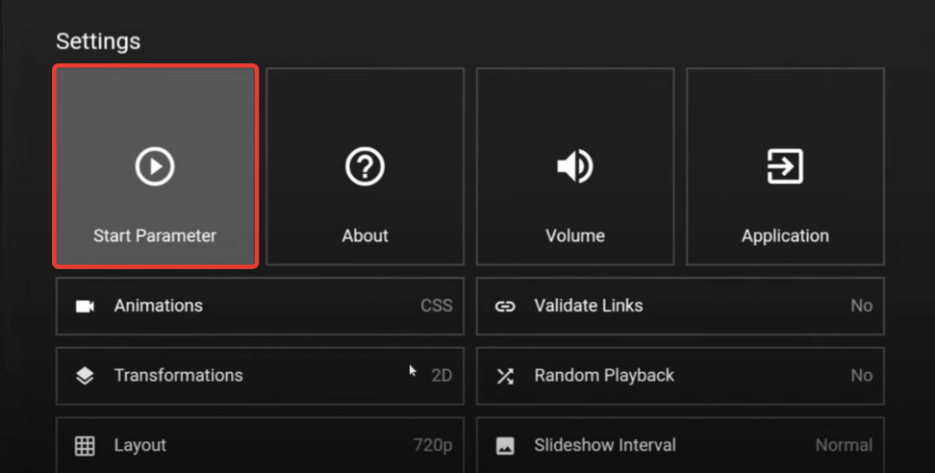Screen dimensions: 935x473
Task: Change the Animations 'CSS' value
Action: pyautogui.click(x=436, y=306)
